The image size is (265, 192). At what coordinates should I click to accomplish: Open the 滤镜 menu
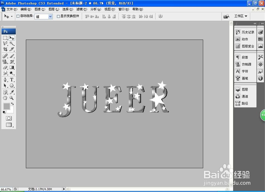click(x=82, y=9)
